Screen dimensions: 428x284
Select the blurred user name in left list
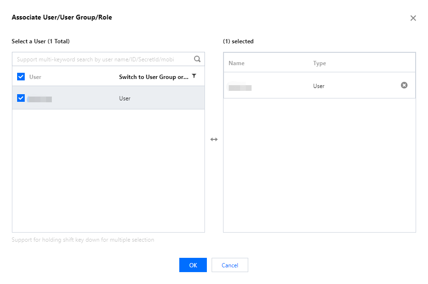tap(39, 99)
